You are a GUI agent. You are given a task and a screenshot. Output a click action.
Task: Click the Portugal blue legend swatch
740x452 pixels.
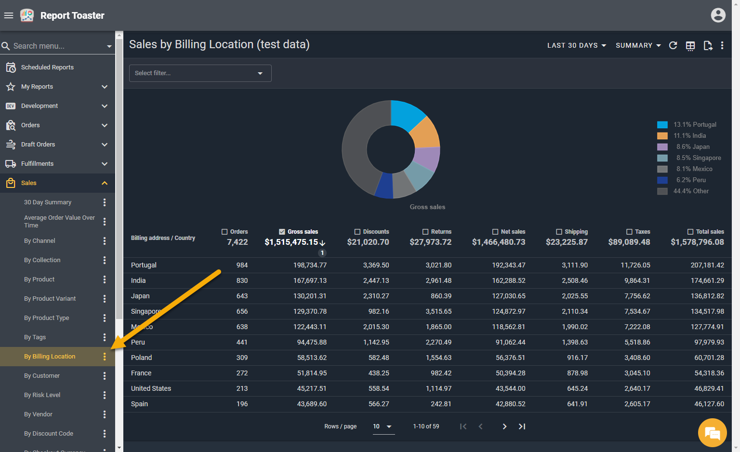pos(662,125)
